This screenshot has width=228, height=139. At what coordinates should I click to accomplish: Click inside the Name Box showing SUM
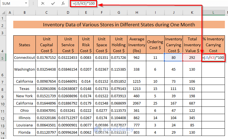11,4
